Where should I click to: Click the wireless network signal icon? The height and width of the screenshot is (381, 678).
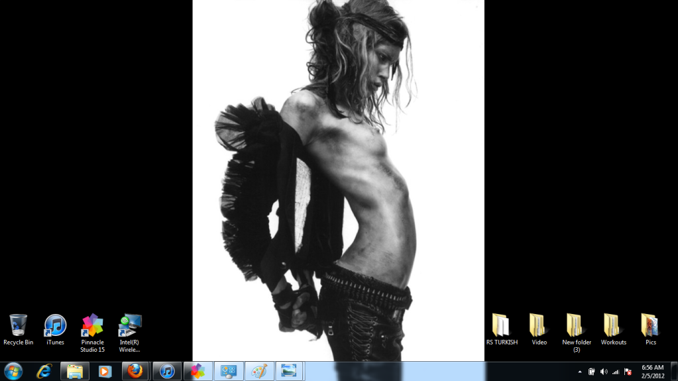click(x=616, y=372)
